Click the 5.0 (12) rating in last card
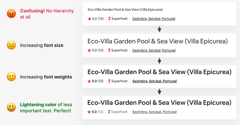 point(98,112)
